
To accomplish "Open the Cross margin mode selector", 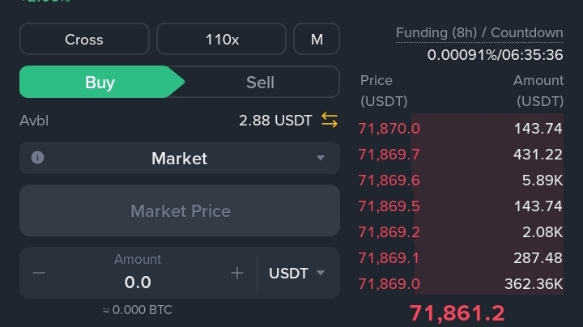I will [84, 39].
